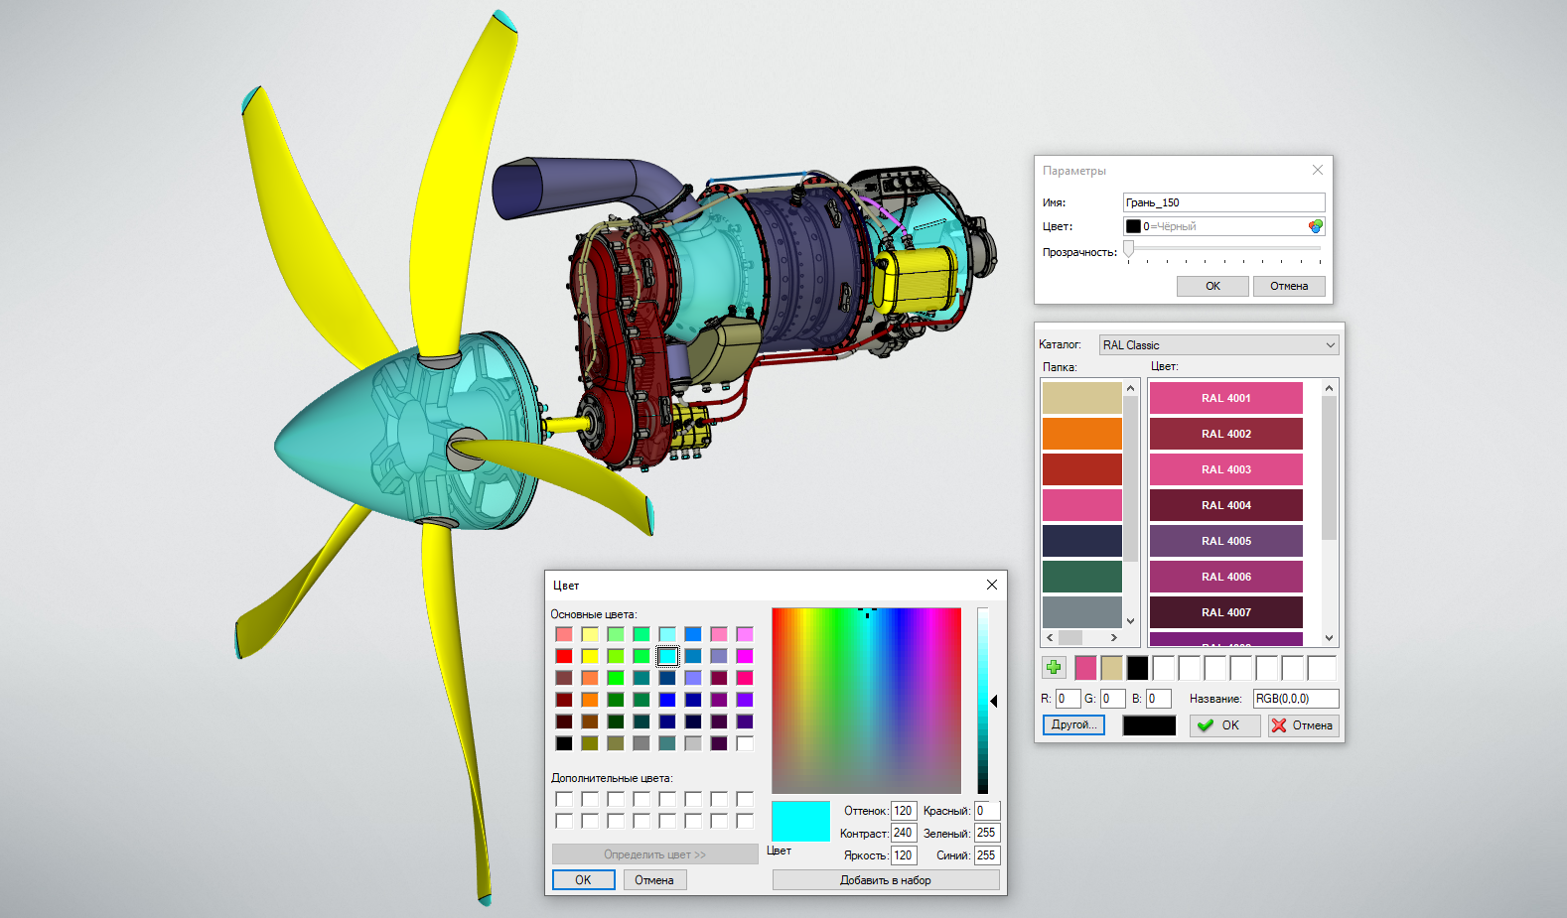This screenshot has width=1567, height=918.
Task: Select the selected cyan basic color swatch
Action: point(667,656)
